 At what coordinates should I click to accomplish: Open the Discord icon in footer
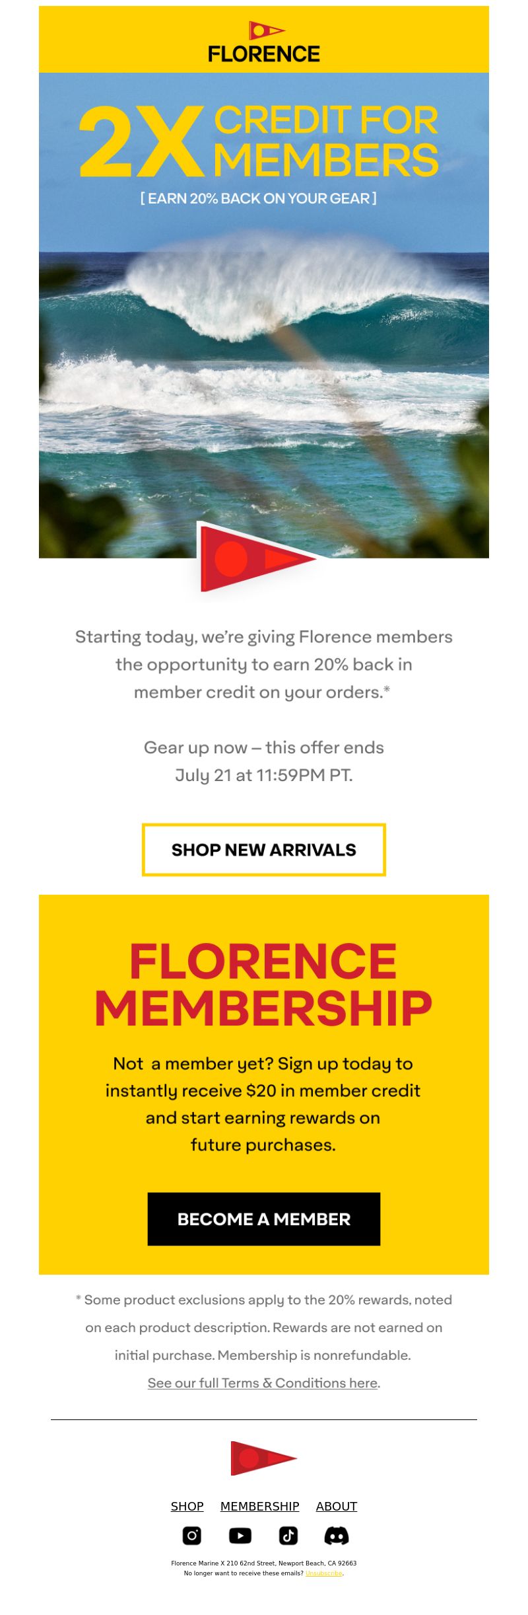tap(337, 1536)
